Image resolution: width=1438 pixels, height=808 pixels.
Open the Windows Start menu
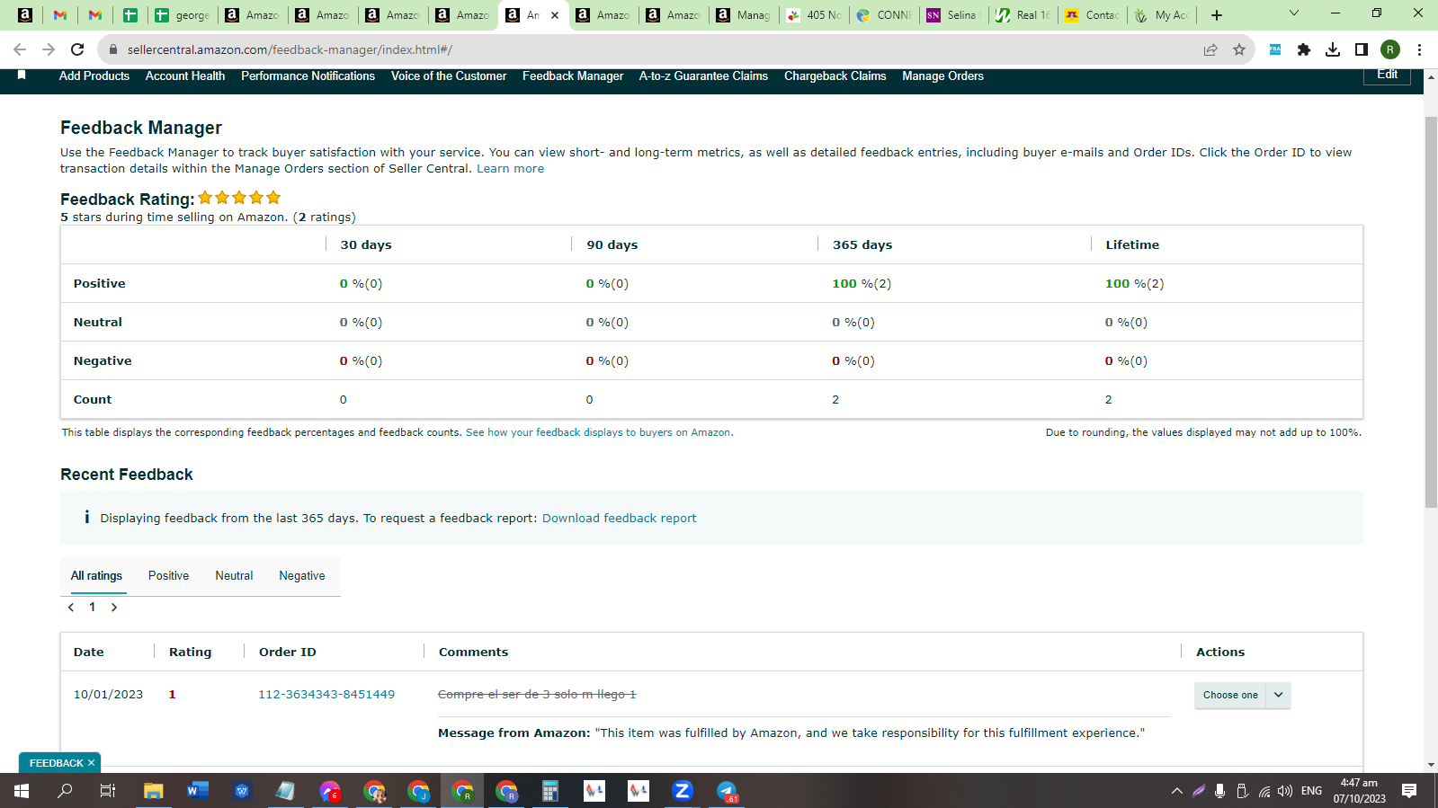[x=22, y=791]
